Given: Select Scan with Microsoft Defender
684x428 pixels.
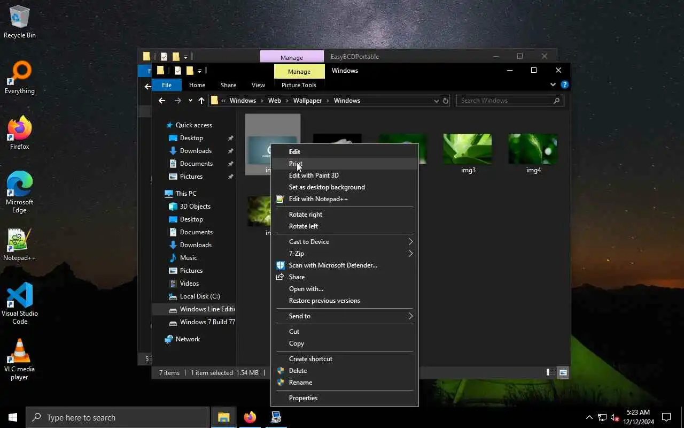Looking at the screenshot, I should [x=345, y=265].
